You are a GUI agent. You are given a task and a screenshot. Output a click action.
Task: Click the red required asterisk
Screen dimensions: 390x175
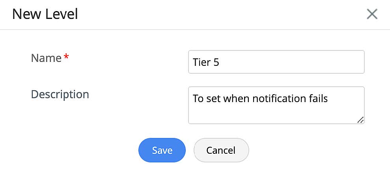(x=66, y=58)
